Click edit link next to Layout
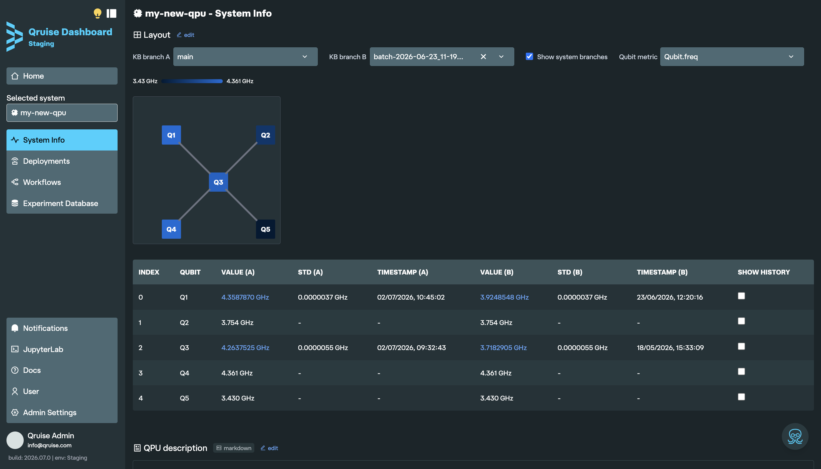Image resolution: width=821 pixels, height=469 pixels. click(x=186, y=35)
